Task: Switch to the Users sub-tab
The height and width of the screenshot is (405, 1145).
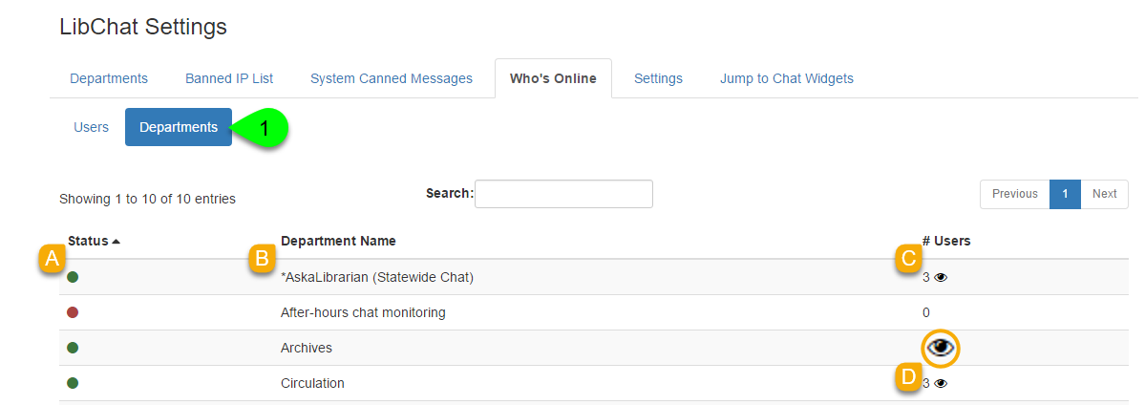Action: [92, 127]
